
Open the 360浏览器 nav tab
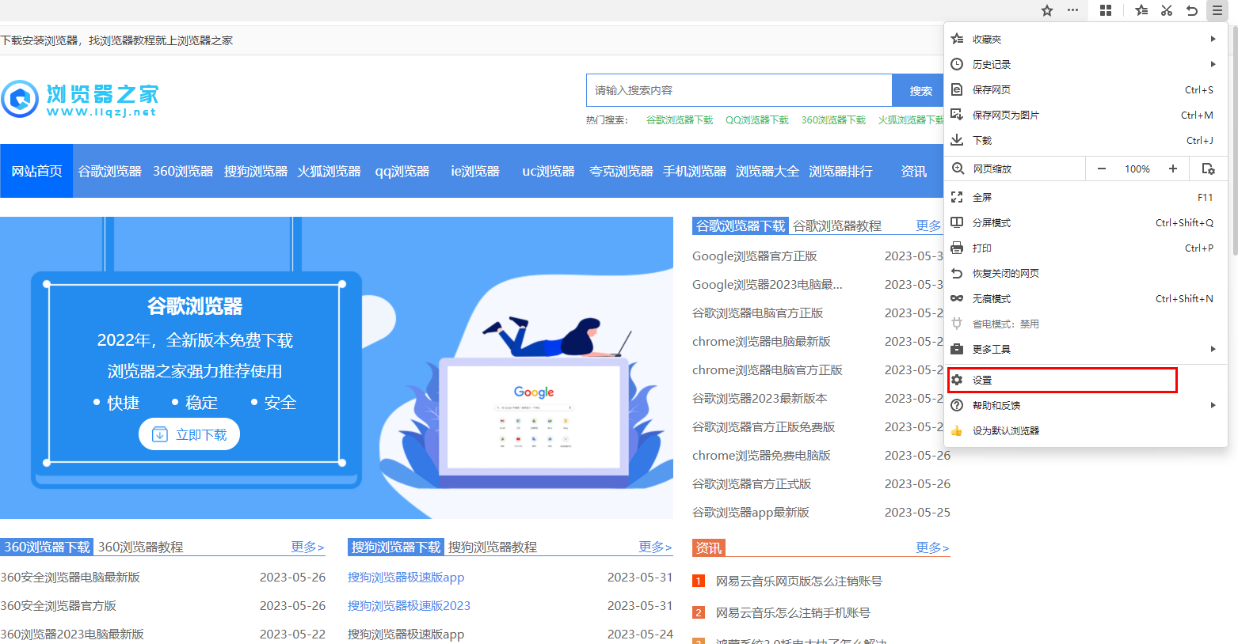point(183,171)
